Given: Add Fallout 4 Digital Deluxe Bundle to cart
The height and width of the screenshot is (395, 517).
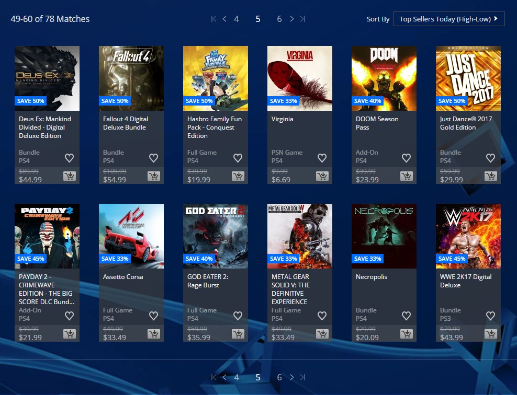Looking at the screenshot, I should 154,176.
